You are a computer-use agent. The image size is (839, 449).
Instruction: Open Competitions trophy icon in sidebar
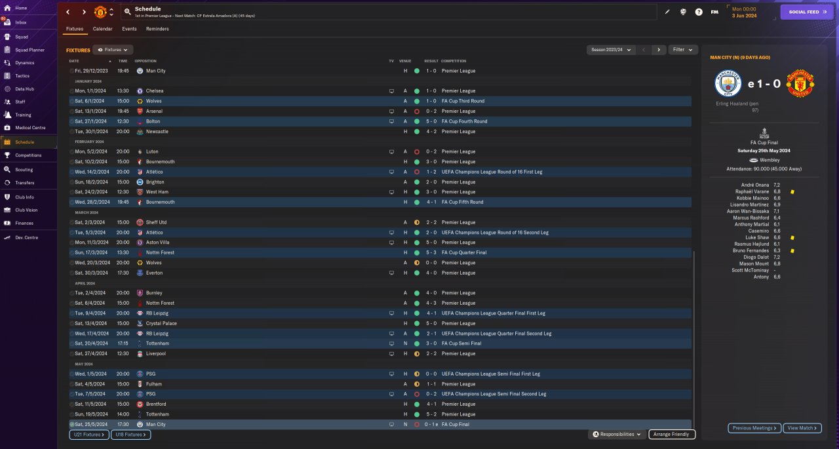point(7,155)
